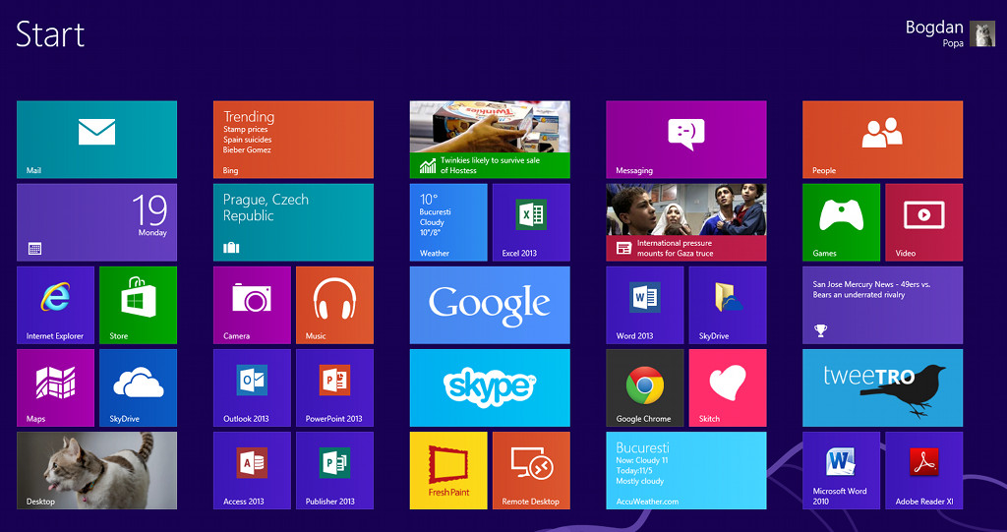The image size is (1007, 532).
Task: Open PowerPoint 2013 tile
Action: point(334,388)
